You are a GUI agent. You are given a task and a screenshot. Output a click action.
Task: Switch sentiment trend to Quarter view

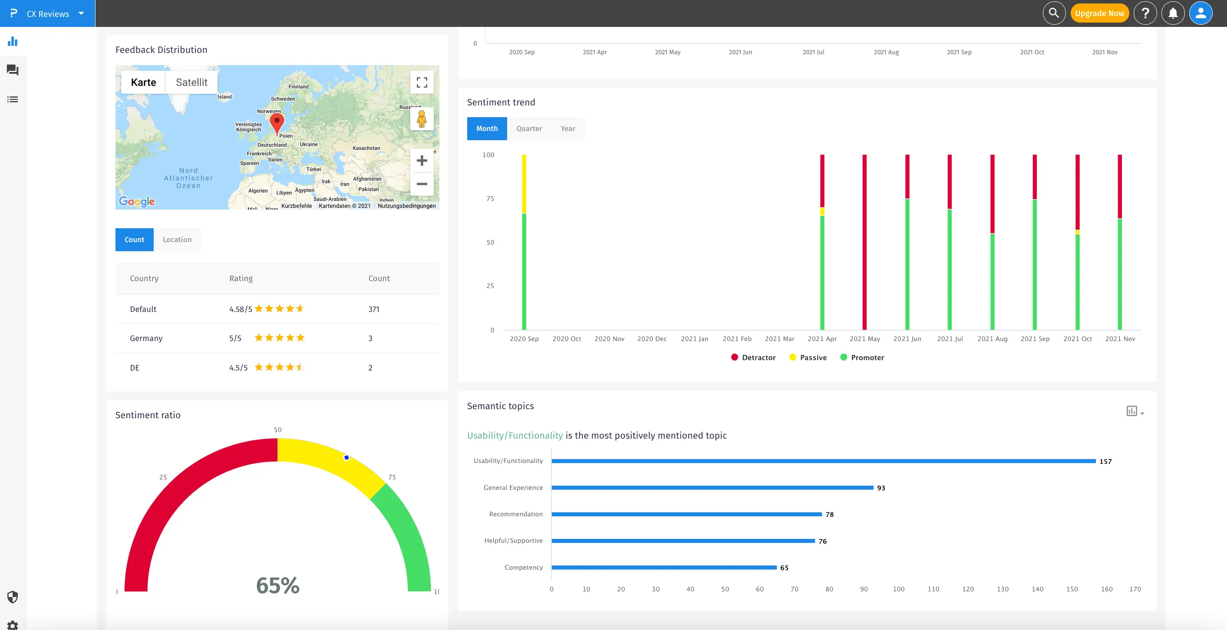pyautogui.click(x=528, y=128)
